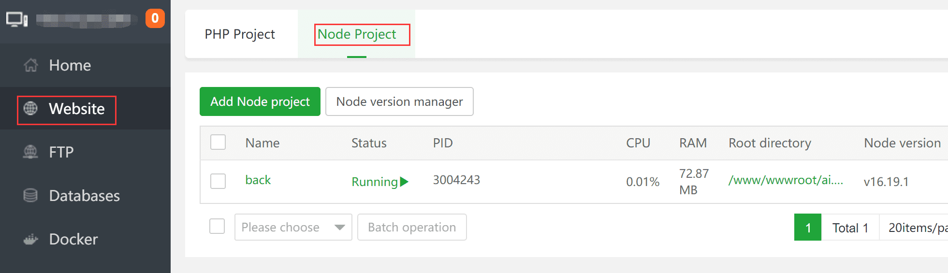
Task: Toggle the select-all checkbox in table header
Action: click(x=218, y=143)
